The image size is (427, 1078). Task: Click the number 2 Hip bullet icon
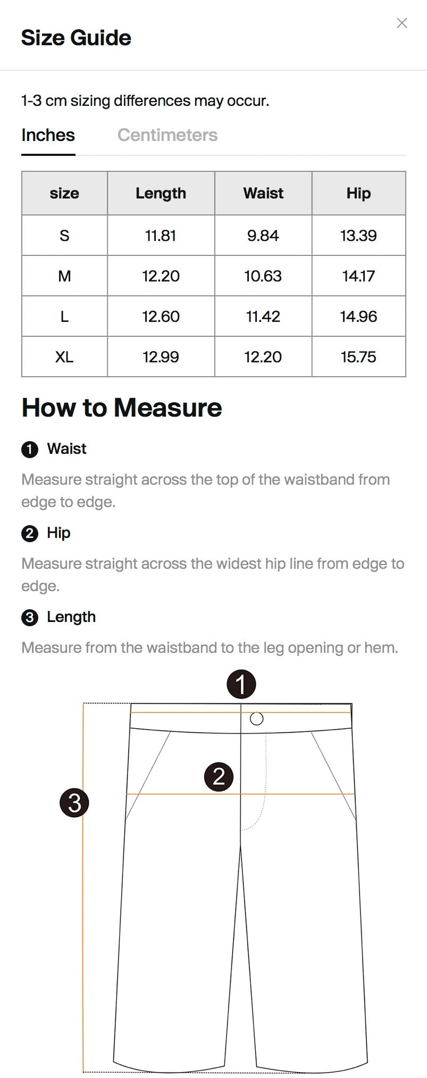click(x=30, y=534)
